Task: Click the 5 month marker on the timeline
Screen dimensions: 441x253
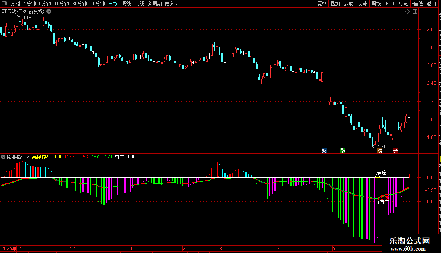Action: [x=334, y=248]
